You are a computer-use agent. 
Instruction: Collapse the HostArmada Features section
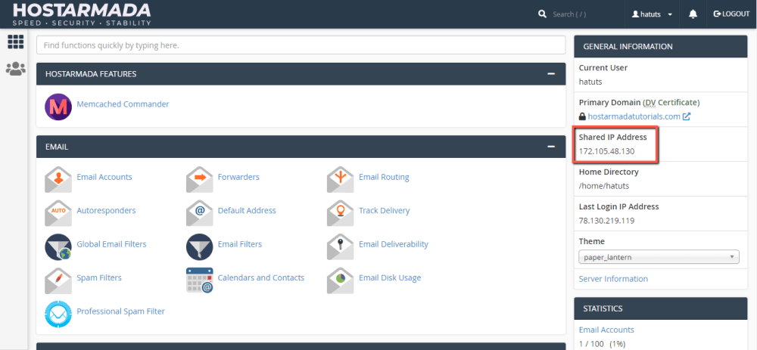point(551,74)
